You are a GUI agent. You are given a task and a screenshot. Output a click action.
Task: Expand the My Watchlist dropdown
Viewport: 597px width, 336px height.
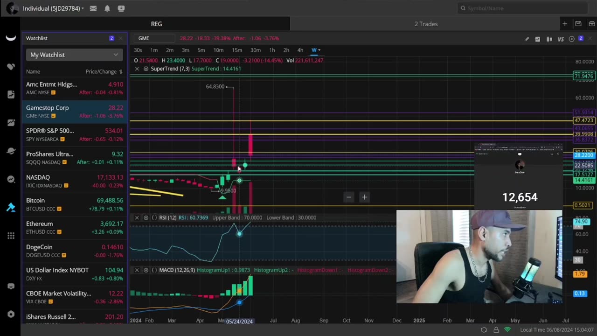point(74,55)
